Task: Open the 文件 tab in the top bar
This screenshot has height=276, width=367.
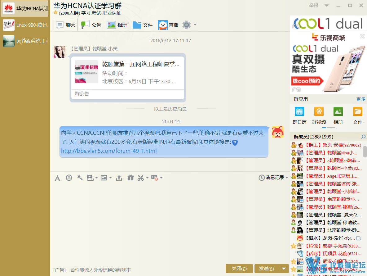Action: 142,25
